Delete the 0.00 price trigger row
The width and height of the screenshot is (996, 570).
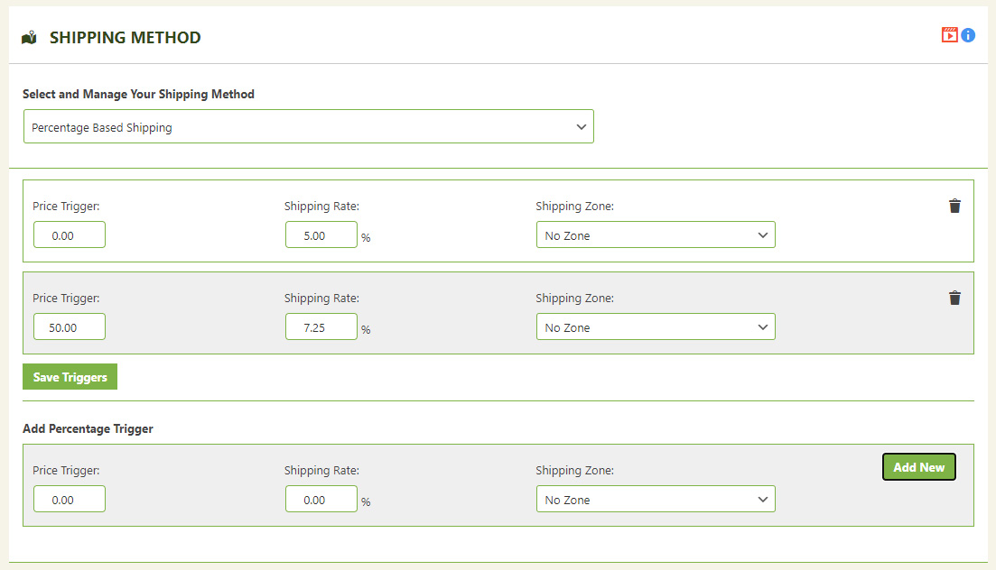coord(954,207)
